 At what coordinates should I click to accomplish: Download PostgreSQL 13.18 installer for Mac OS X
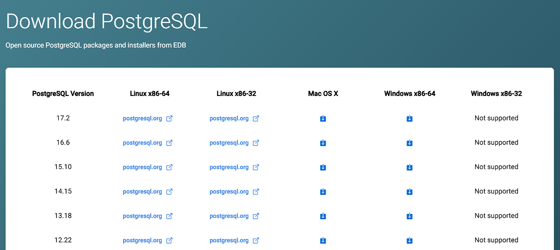pyautogui.click(x=323, y=216)
